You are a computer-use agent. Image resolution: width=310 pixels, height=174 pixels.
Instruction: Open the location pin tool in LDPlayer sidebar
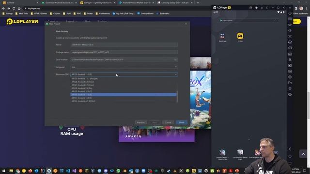click(x=290, y=88)
